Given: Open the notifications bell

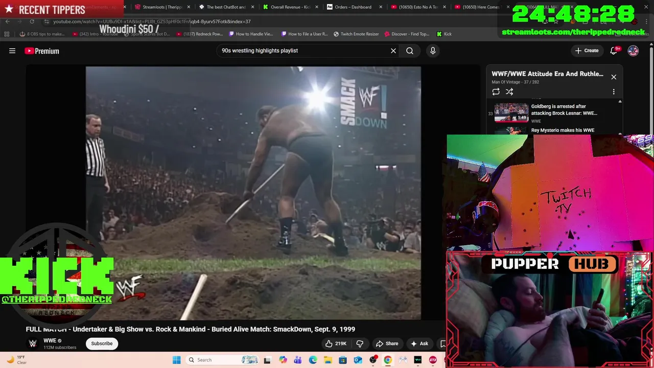Looking at the screenshot, I should tap(614, 51).
